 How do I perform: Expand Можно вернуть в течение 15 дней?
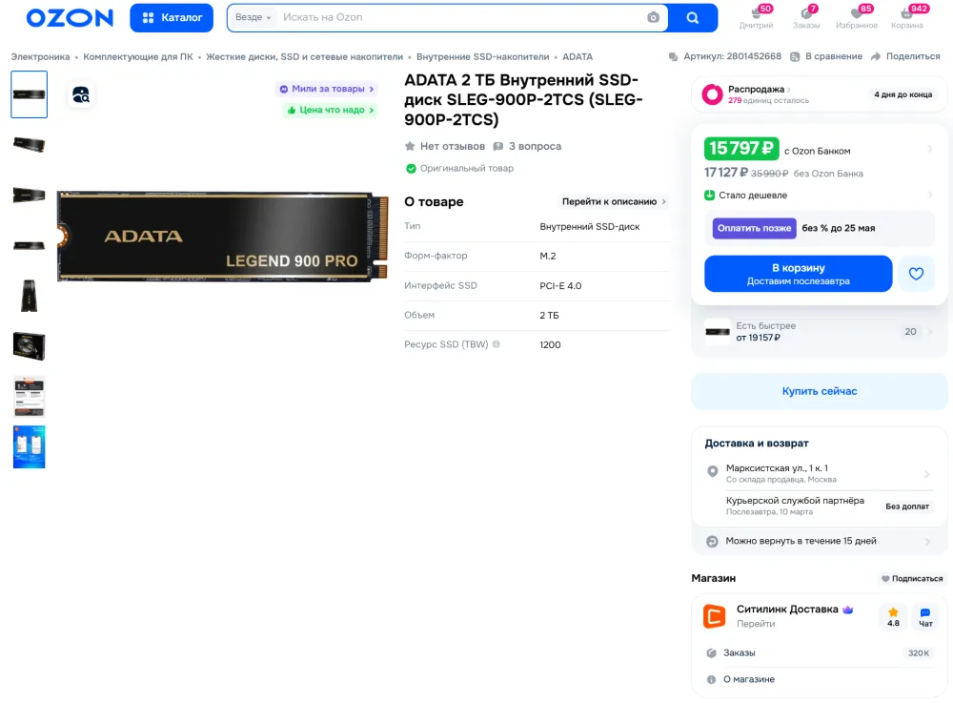(x=820, y=541)
